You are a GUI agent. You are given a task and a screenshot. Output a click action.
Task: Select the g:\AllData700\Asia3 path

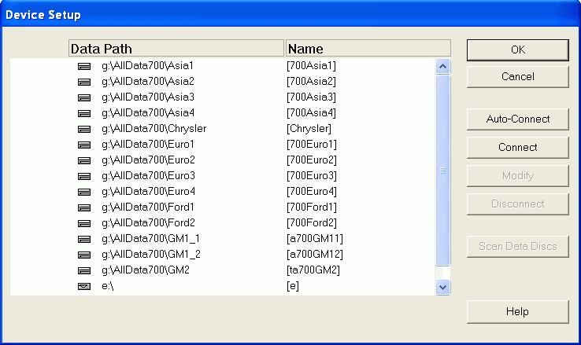pyautogui.click(x=148, y=97)
